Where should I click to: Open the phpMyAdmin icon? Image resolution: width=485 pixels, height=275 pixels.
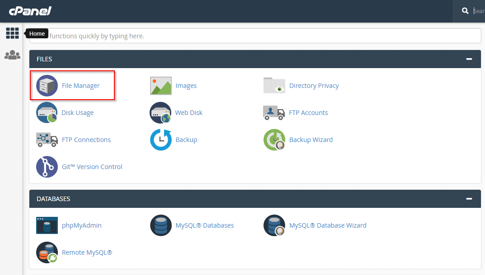tap(47, 225)
